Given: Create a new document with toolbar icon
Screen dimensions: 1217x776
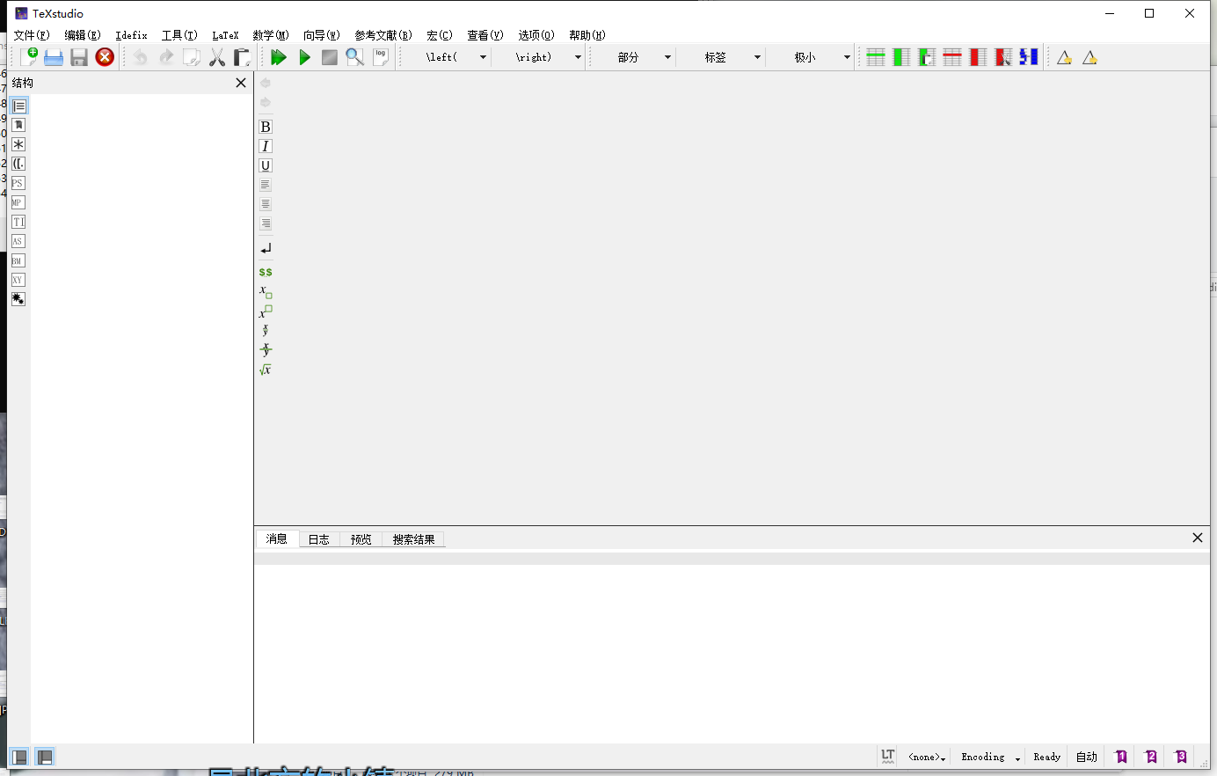Looking at the screenshot, I should pos(29,57).
